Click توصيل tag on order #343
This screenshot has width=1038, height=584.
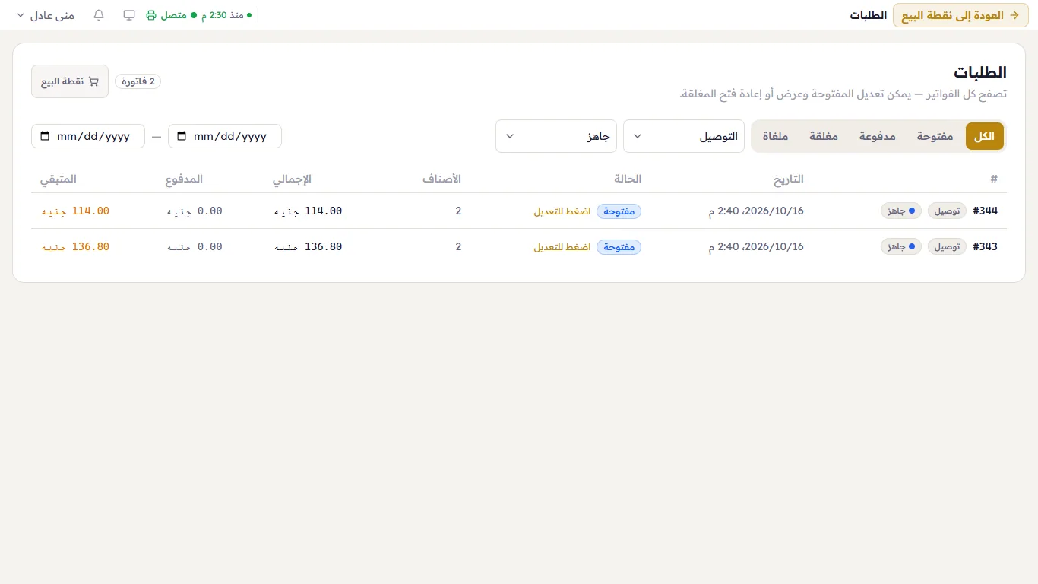pyautogui.click(x=948, y=247)
